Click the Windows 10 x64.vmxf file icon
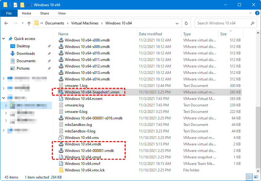Screen dimensions: 261x181 coord(61,163)
